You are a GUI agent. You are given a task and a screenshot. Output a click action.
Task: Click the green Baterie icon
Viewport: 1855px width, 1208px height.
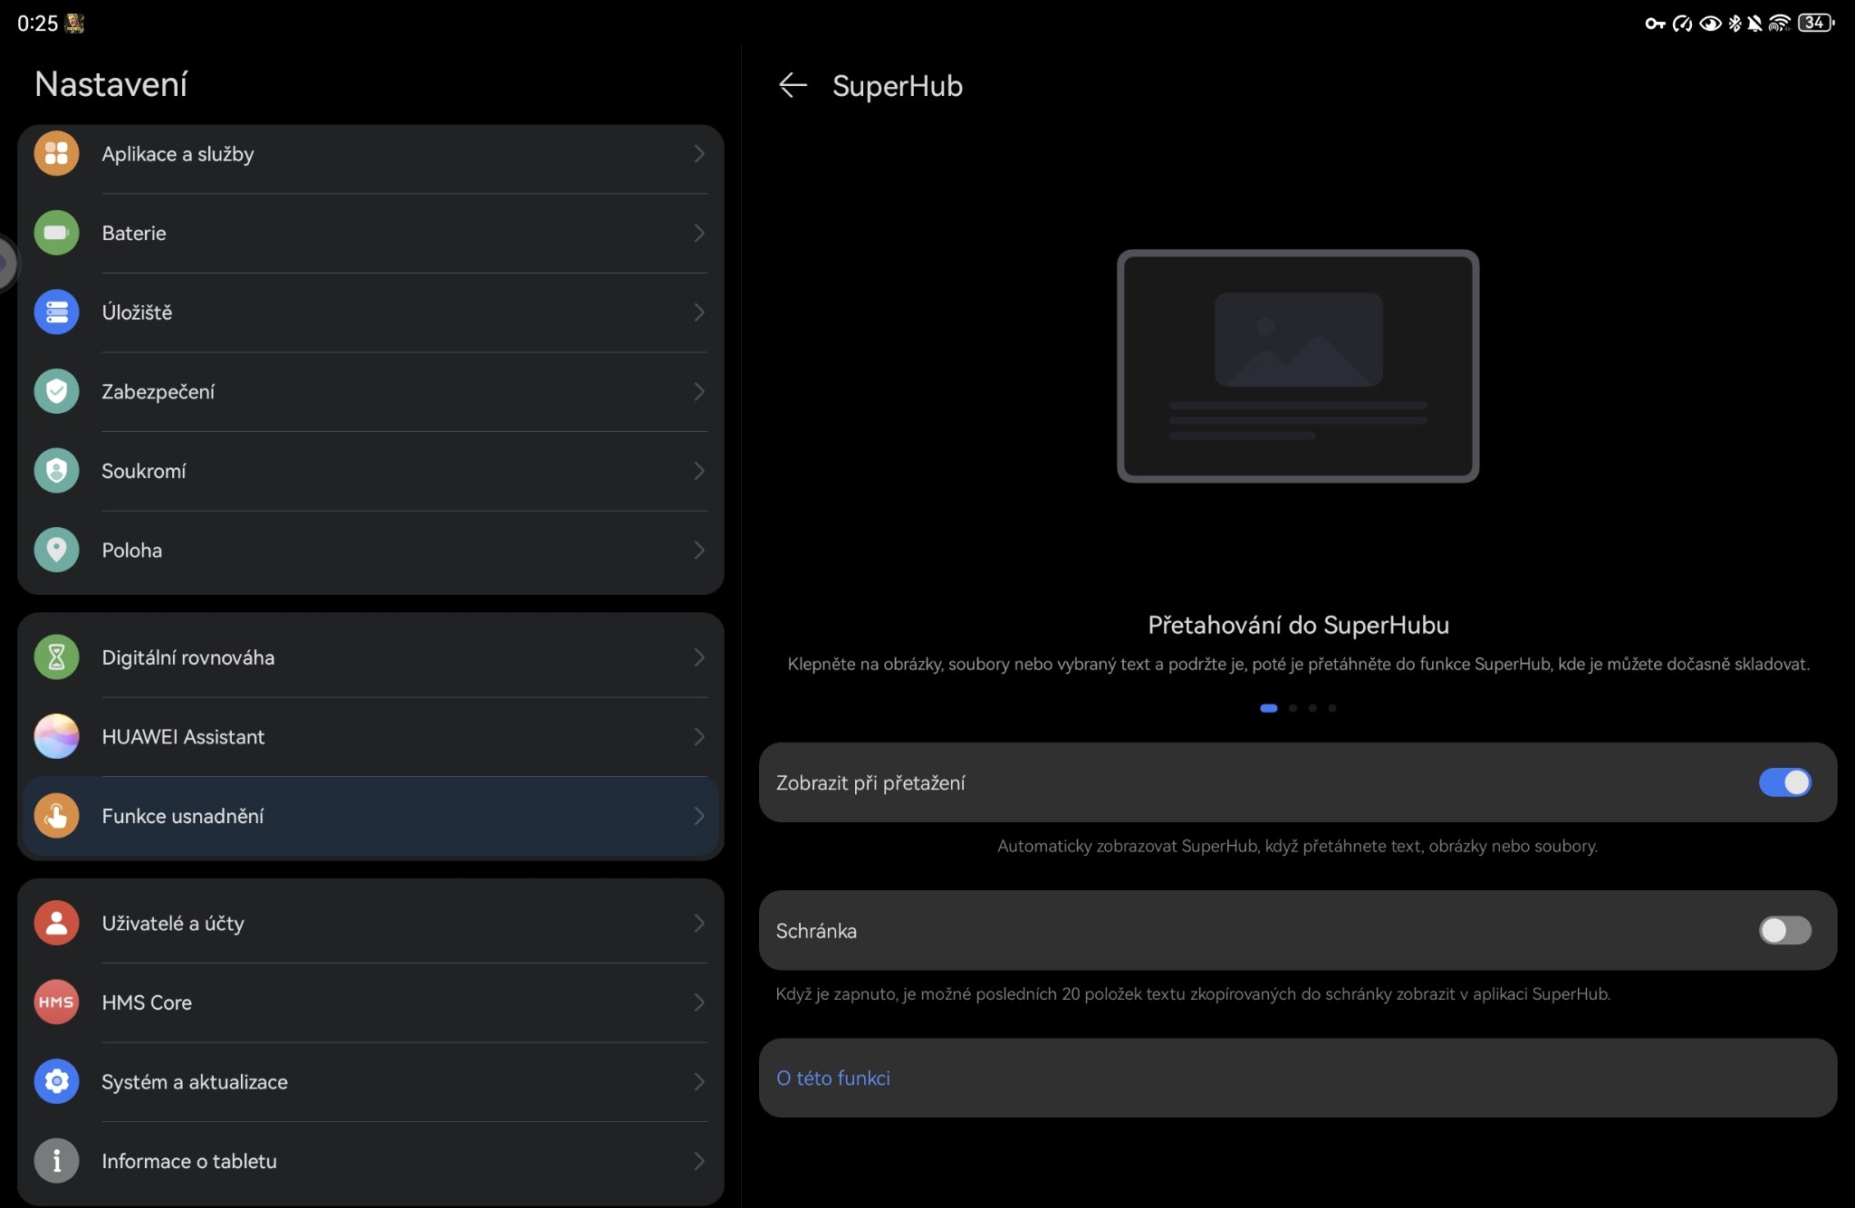(x=56, y=233)
